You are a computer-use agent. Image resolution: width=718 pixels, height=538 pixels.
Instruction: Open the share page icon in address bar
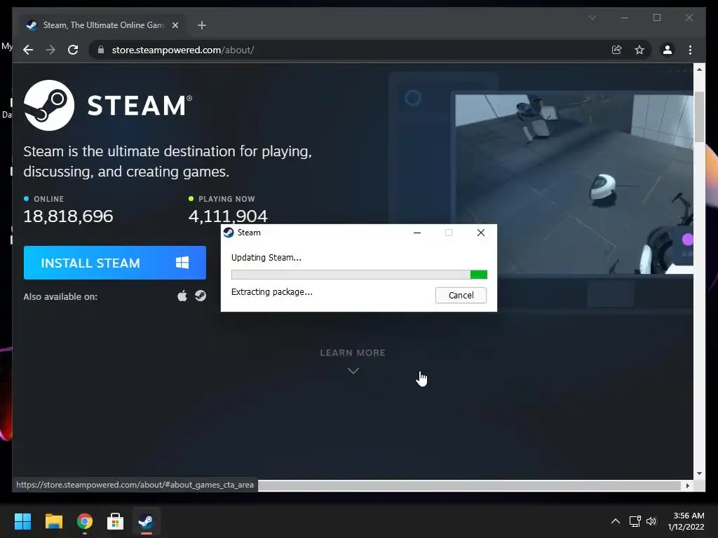point(617,50)
